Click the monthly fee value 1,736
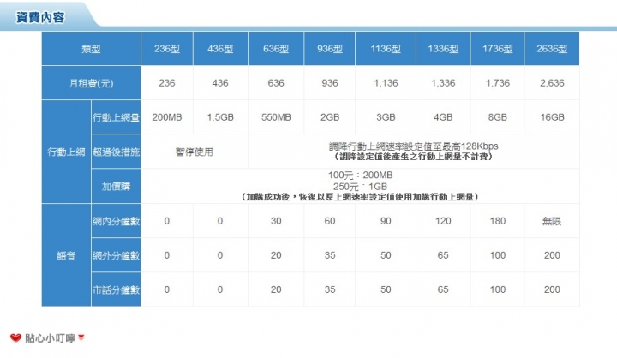Image resolution: width=617 pixels, height=358 pixels. tap(497, 83)
